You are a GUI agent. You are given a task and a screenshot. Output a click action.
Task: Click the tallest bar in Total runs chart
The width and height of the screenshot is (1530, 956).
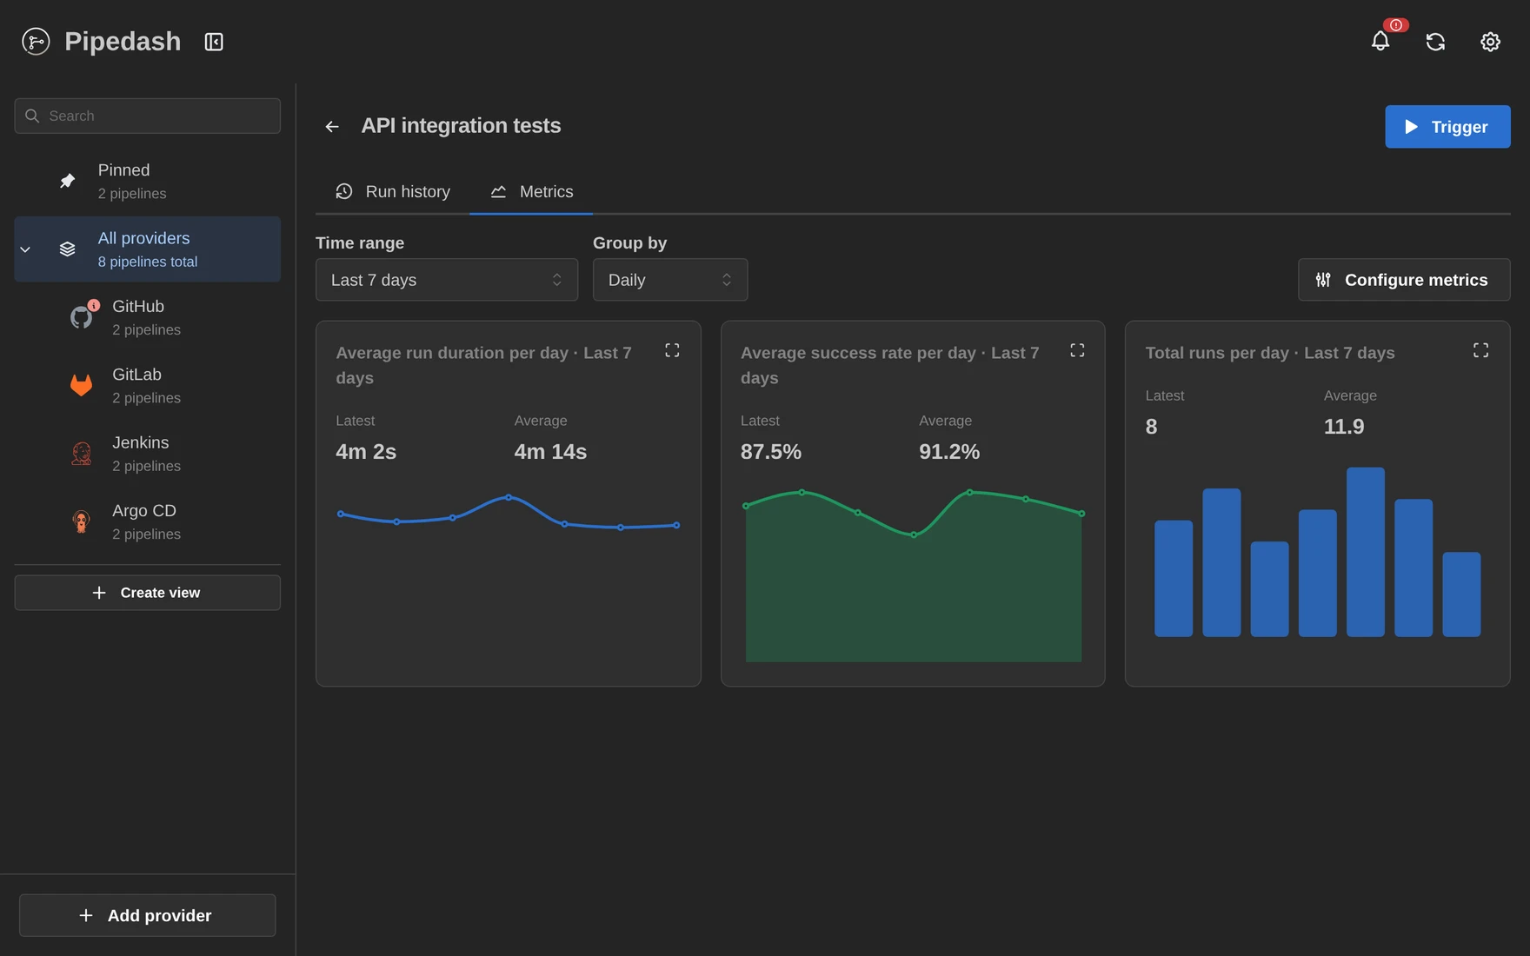(x=1365, y=552)
